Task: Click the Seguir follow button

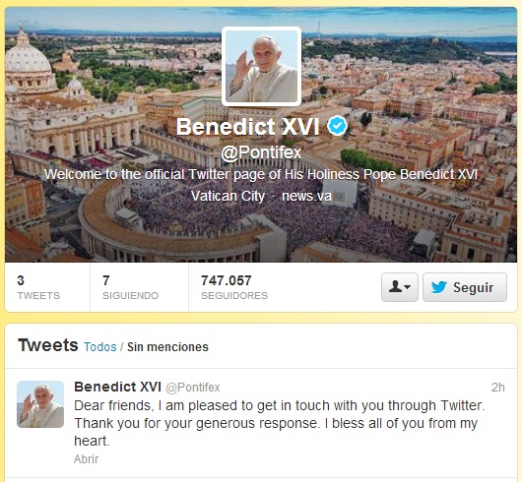Action: pos(465,287)
